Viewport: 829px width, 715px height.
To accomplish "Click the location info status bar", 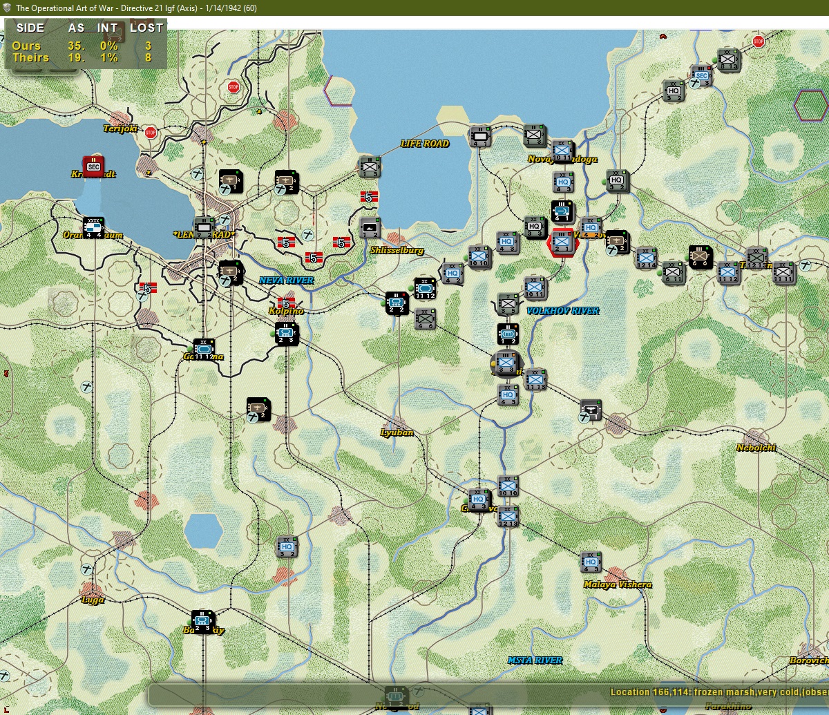I will (488, 692).
